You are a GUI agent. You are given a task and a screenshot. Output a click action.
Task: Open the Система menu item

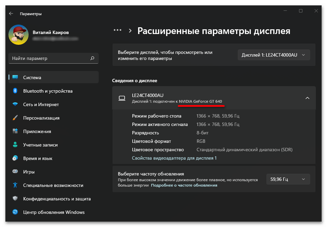[x=54, y=77]
